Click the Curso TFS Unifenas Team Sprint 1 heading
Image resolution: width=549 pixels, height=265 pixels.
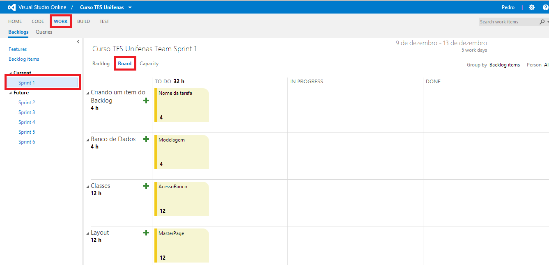point(145,49)
